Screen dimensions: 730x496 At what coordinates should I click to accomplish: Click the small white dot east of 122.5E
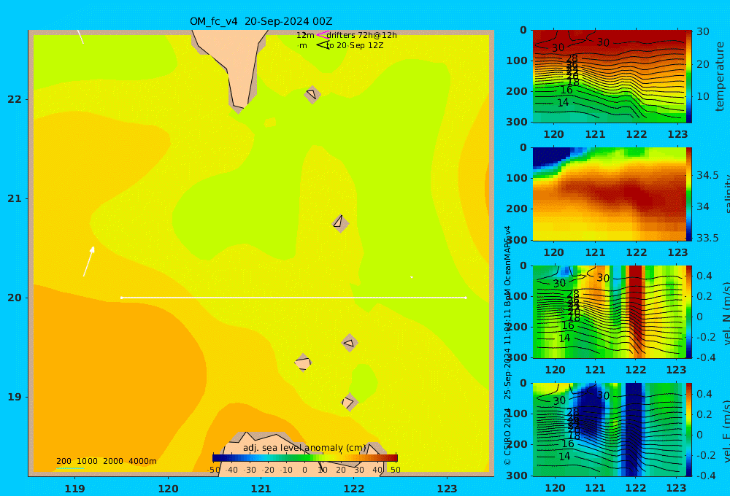click(x=412, y=277)
